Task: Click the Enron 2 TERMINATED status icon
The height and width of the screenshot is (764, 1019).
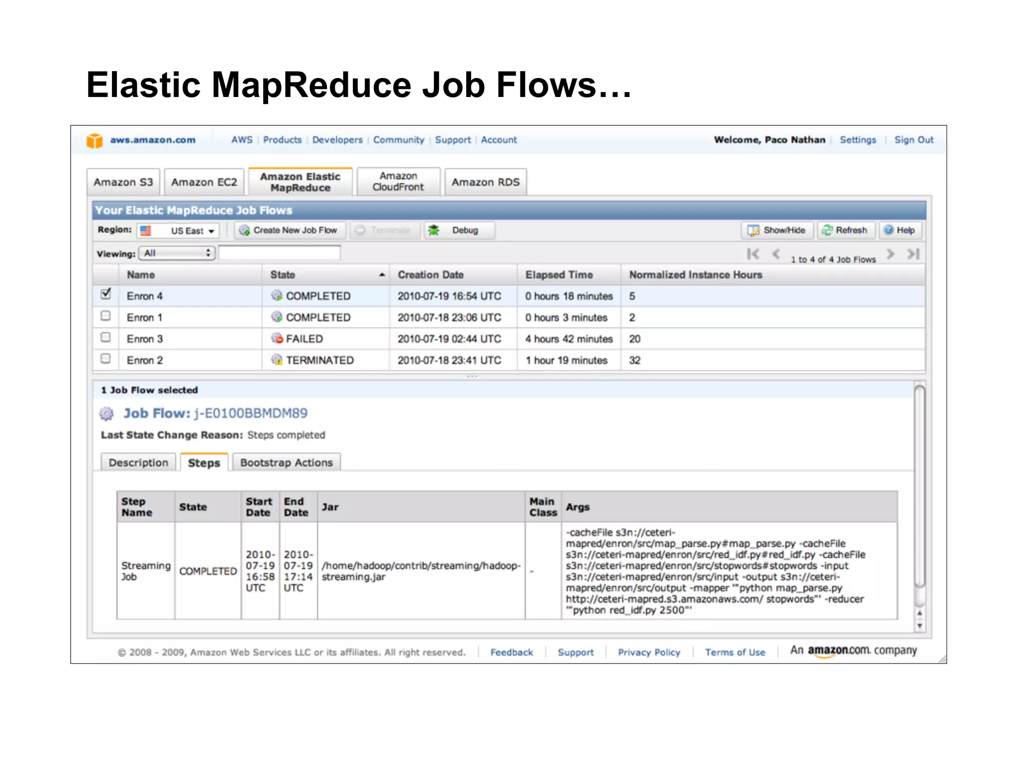Action: tap(277, 360)
